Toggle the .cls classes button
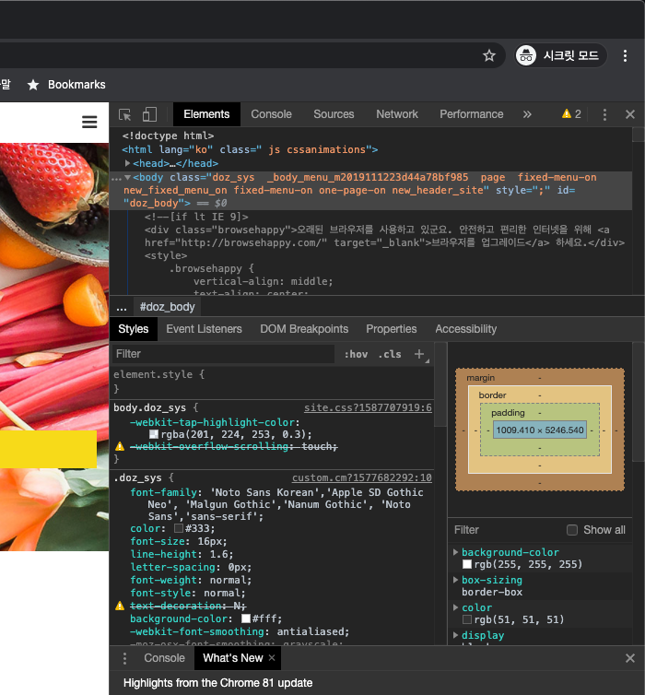This screenshot has height=695, width=645. (391, 354)
